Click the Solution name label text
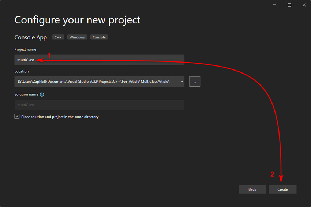Viewport: 311px width, 207px height. click(x=26, y=94)
